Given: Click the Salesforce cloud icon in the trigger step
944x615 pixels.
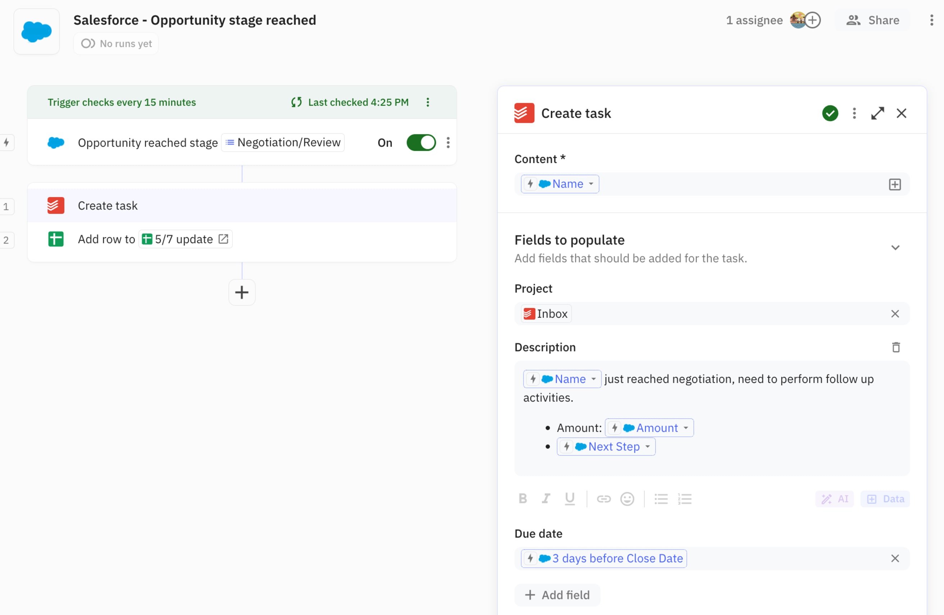Looking at the screenshot, I should (x=56, y=143).
